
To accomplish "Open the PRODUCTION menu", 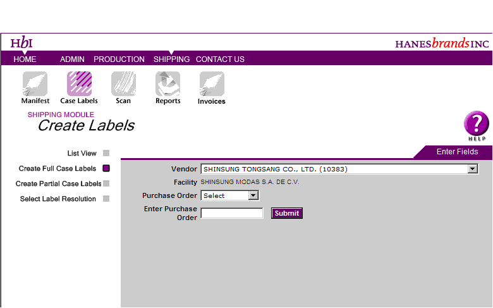I will point(119,59).
